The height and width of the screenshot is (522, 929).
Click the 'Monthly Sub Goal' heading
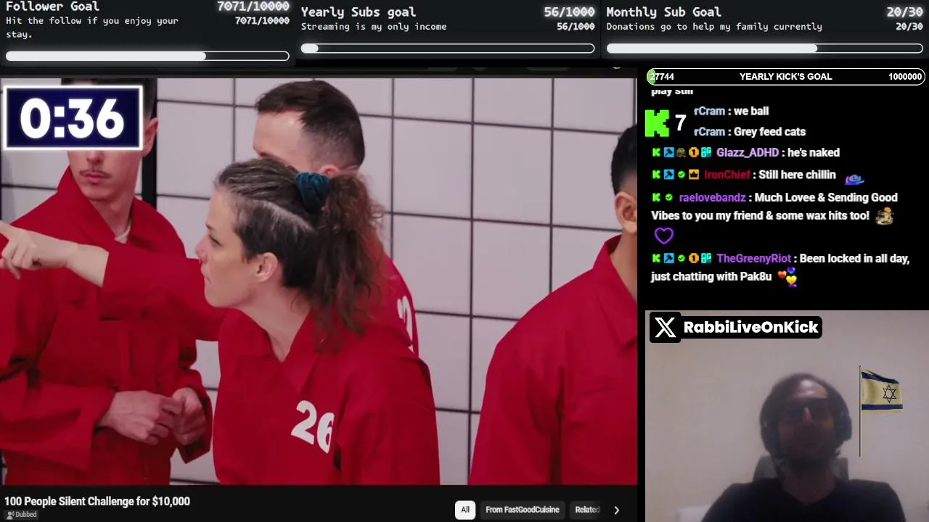pyautogui.click(x=663, y=12)
